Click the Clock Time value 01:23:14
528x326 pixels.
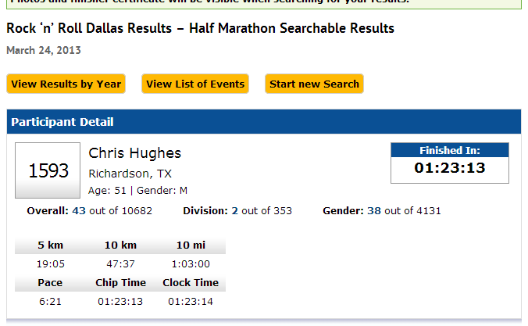coord(191,301)
